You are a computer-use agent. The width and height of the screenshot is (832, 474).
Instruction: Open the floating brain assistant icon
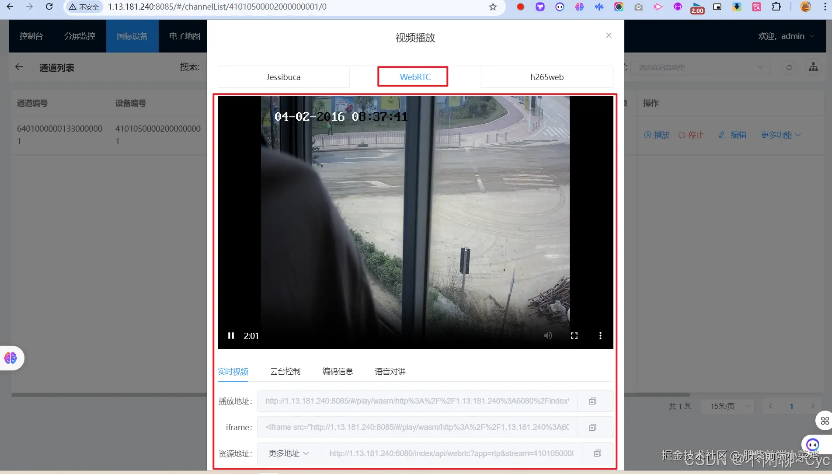click(x=10, y=358)
